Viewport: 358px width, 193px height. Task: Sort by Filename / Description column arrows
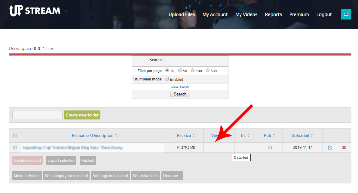[x=116, y=136]
